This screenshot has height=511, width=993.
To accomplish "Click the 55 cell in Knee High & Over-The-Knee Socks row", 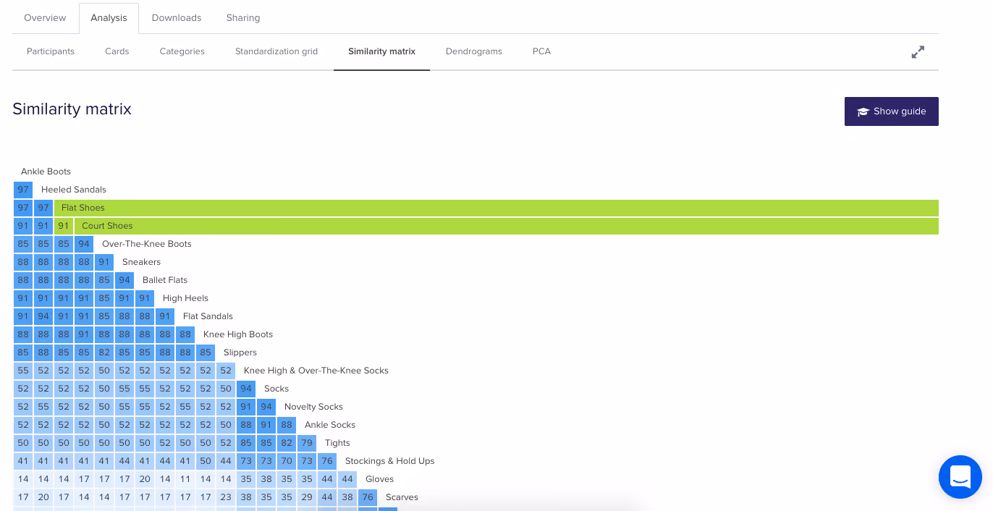I will tap(23, 371).
